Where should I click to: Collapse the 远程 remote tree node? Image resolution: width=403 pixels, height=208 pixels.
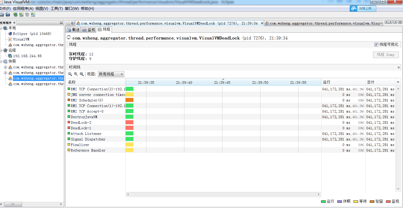click(1, 50)
